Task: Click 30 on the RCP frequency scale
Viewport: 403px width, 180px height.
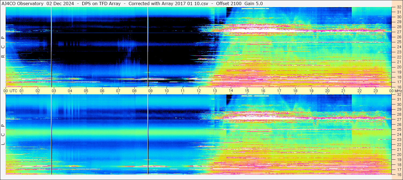Action: coord(399,17)
